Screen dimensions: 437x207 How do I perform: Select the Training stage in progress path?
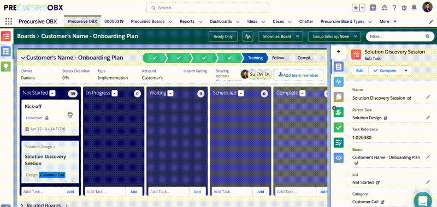pos(255,58)
